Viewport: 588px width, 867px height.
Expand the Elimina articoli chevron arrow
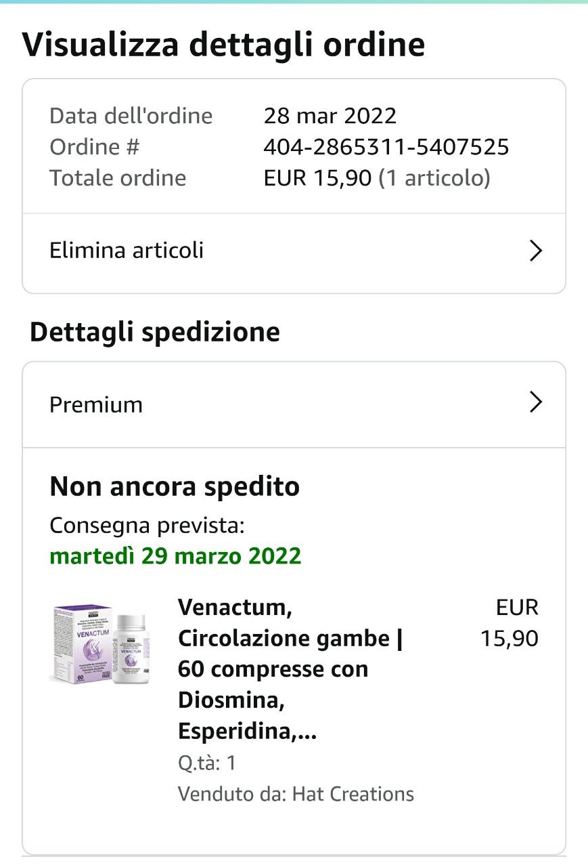coord(535,251)
